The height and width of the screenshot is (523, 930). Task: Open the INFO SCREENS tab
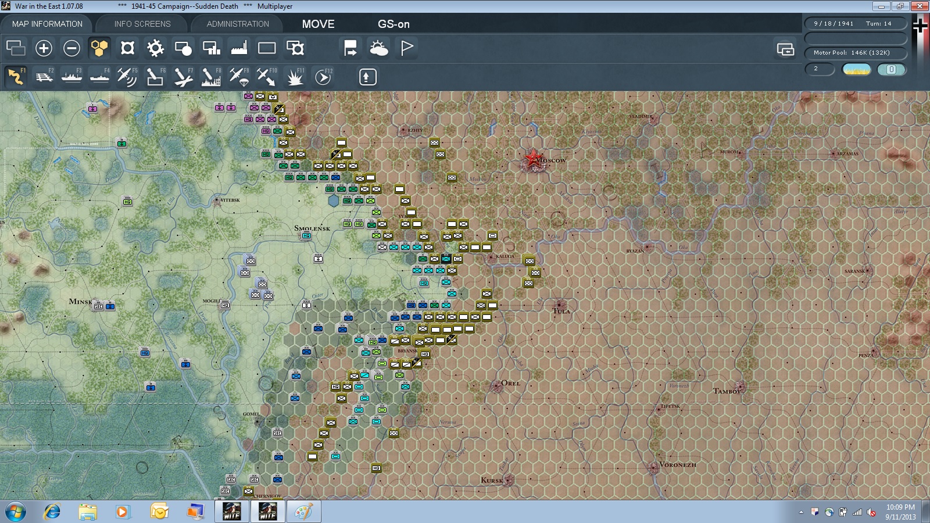[142, 24]
